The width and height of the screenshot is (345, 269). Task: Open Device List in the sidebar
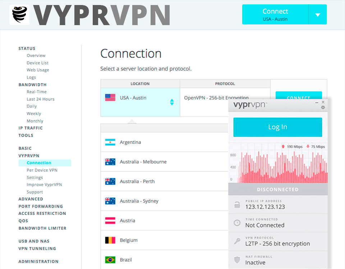coord(37,63)
